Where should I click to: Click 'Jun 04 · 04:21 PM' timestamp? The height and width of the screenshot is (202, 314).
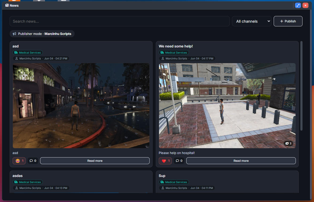tap(56, 58)
